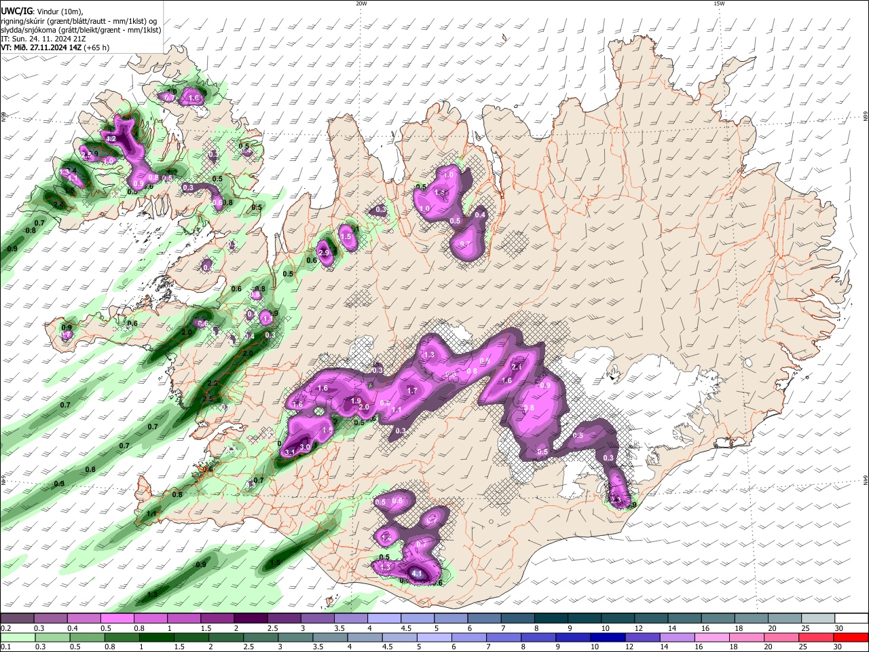Click the dark teal top-row swatch from 8 to 9
Viewport: 869px width, 652px height.
(x=551, y=619)
